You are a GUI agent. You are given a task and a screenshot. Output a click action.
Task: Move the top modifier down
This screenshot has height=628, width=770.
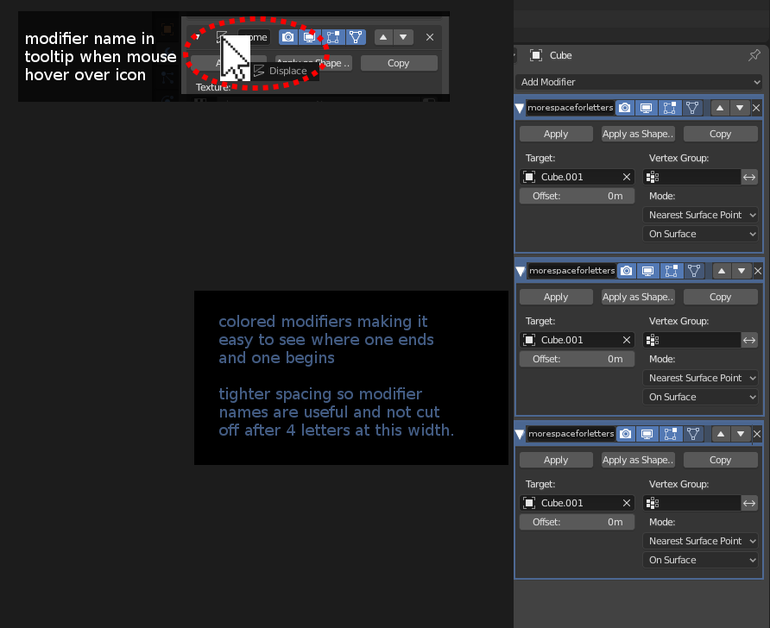(x=740, y=108)
